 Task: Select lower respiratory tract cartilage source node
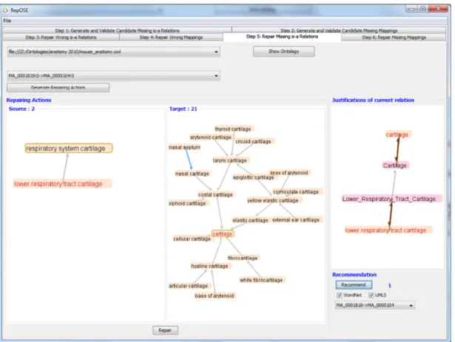click(x=62, y=184)
